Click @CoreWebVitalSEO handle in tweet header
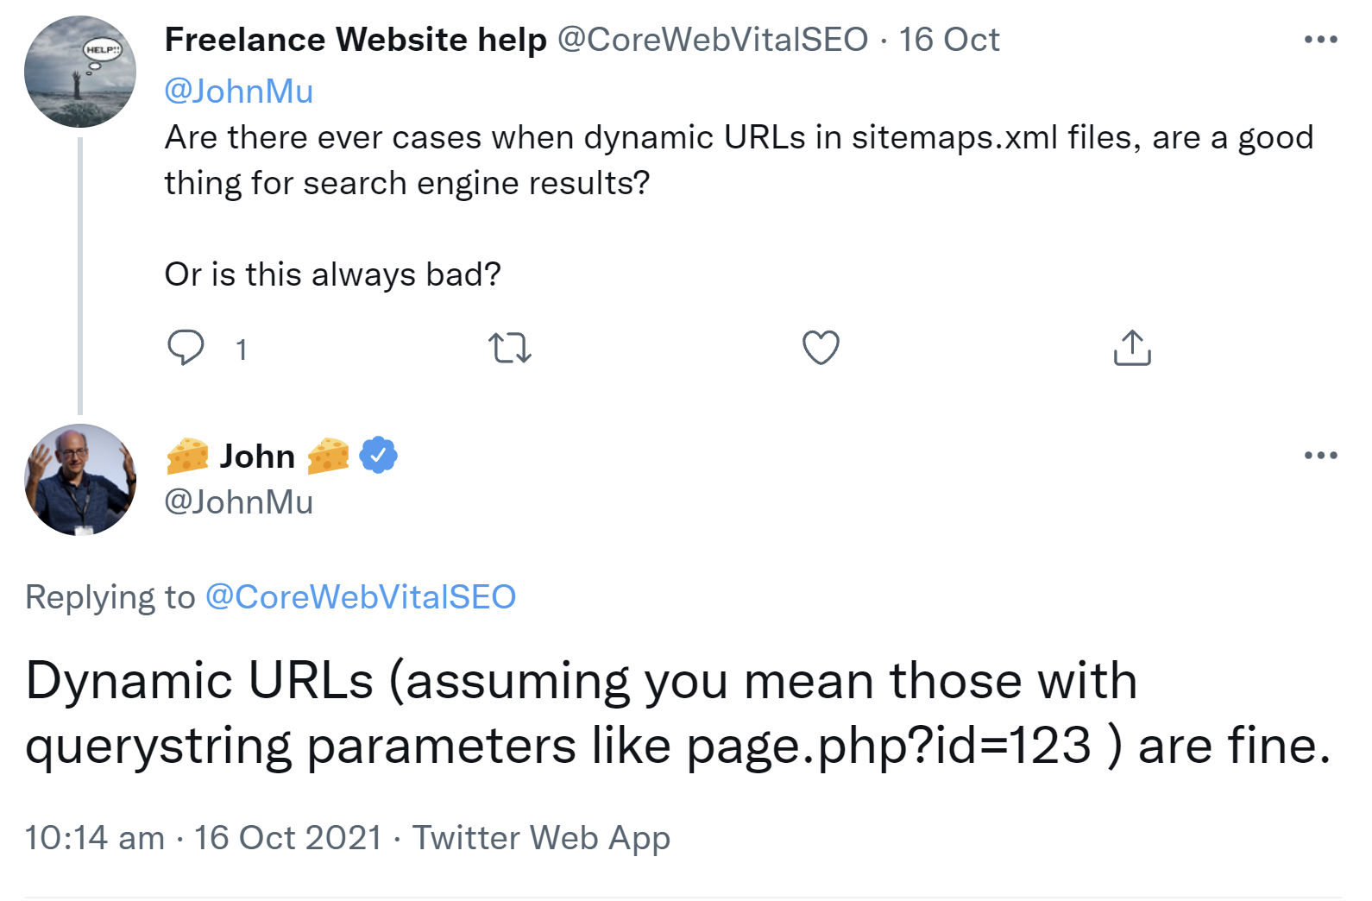This screenshot has width=1372, height=901. 714,39
